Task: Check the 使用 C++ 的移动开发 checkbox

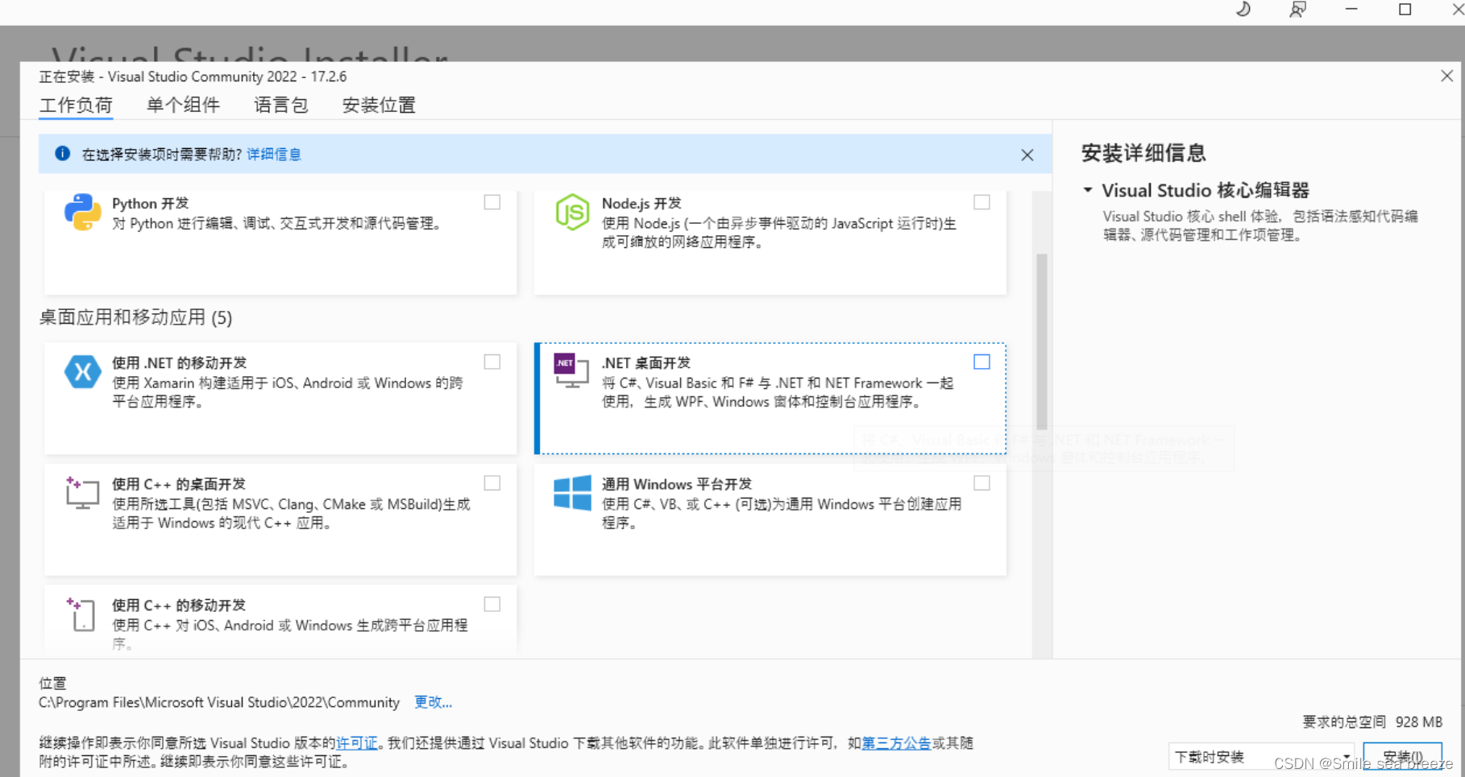Action: (492, 604)
